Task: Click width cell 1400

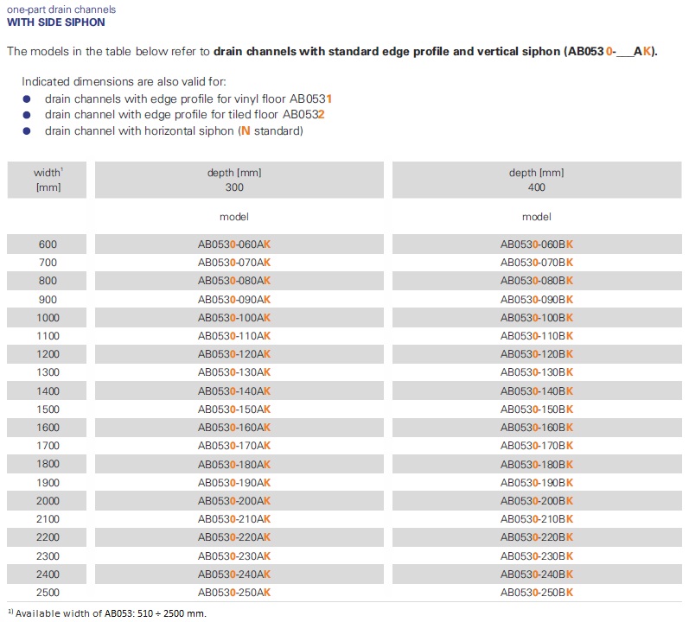Action: [47, 390]
